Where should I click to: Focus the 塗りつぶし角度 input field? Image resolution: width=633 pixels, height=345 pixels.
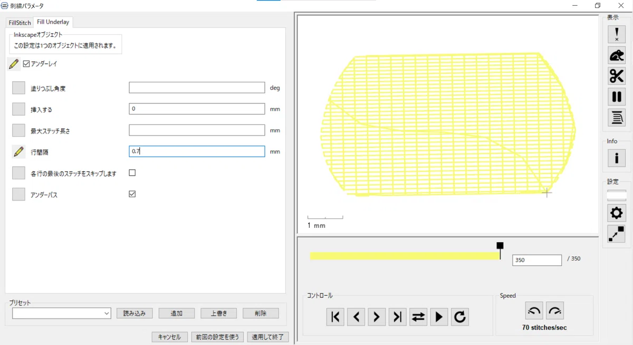[197, 88]
